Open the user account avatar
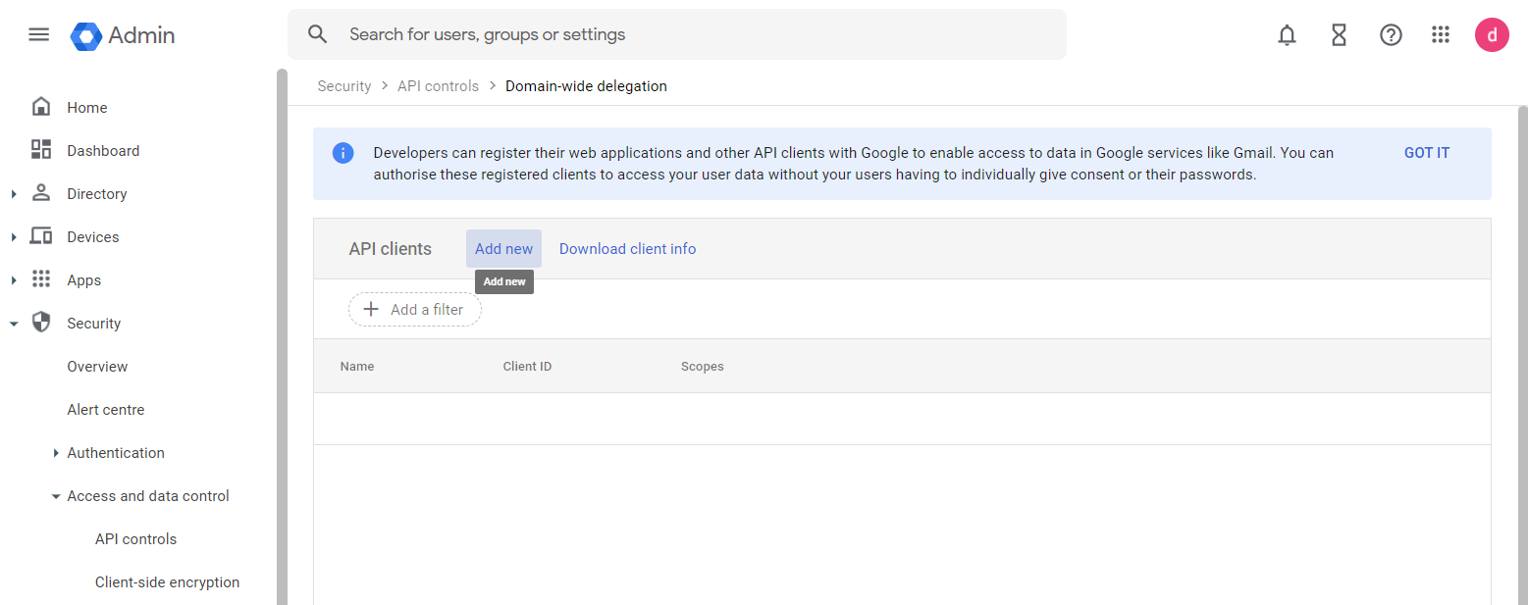This screenshot has width=1528, height=605. (x=1492, y=35)
